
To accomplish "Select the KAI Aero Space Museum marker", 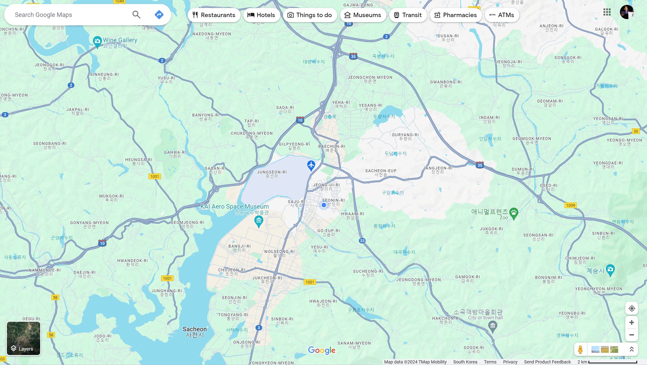I will 259,221.
